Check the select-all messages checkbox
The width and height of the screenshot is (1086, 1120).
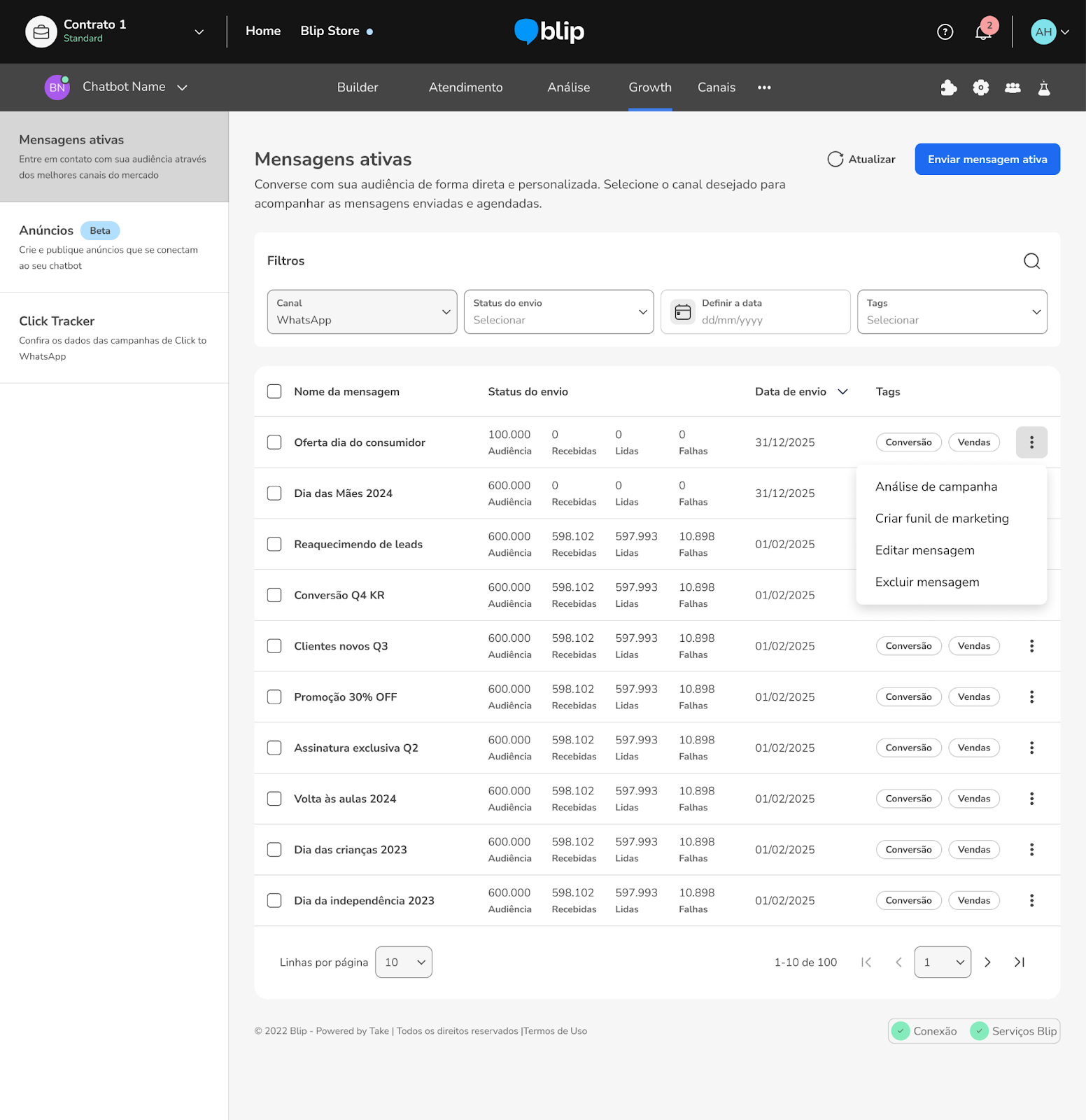click(274, 391)
